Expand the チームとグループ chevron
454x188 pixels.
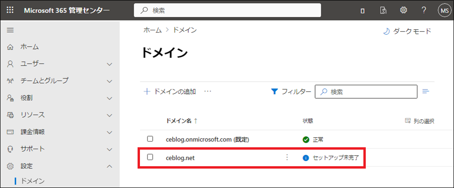pyautogui.click(x=110, y=81)
